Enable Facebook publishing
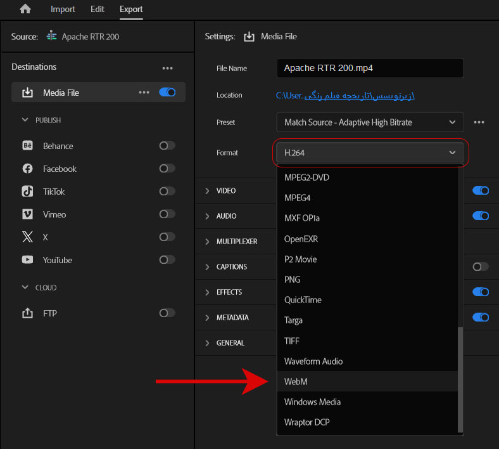499x449 pixels. point(167,169)
